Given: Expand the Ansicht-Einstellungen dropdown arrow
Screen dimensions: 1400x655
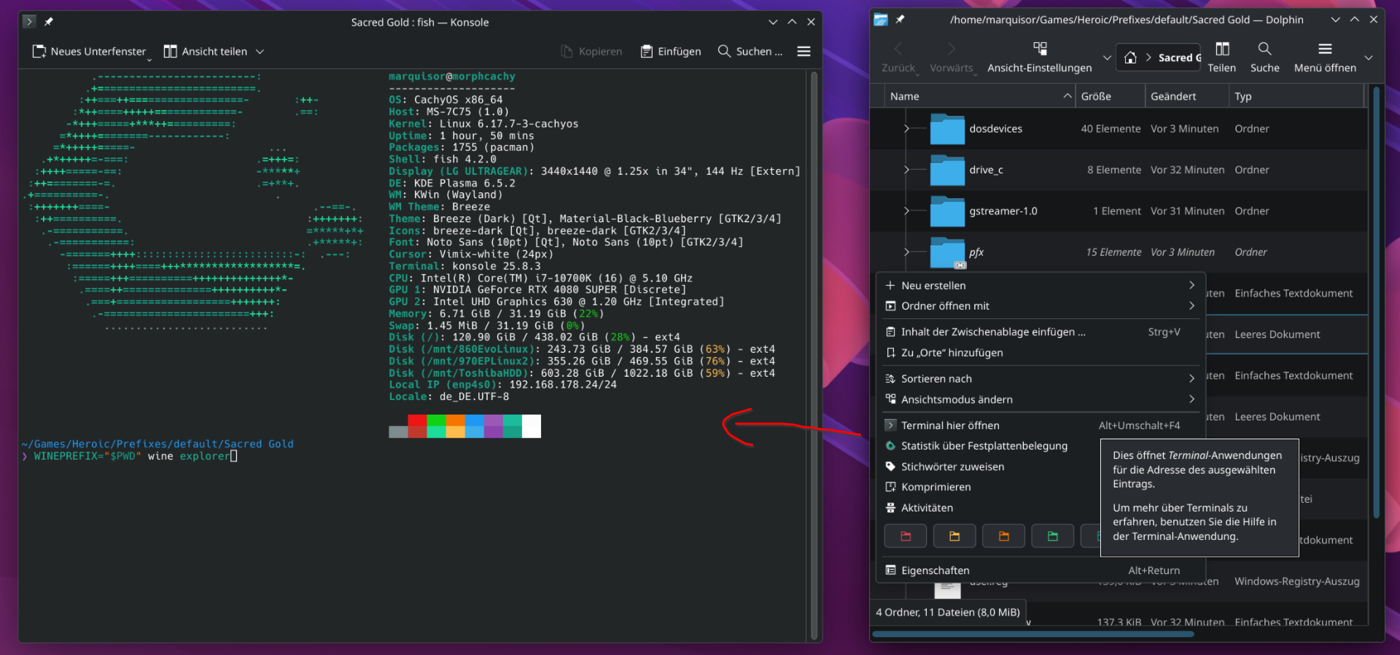Looking at the screenshot, I should click(x=1107, y=58).
